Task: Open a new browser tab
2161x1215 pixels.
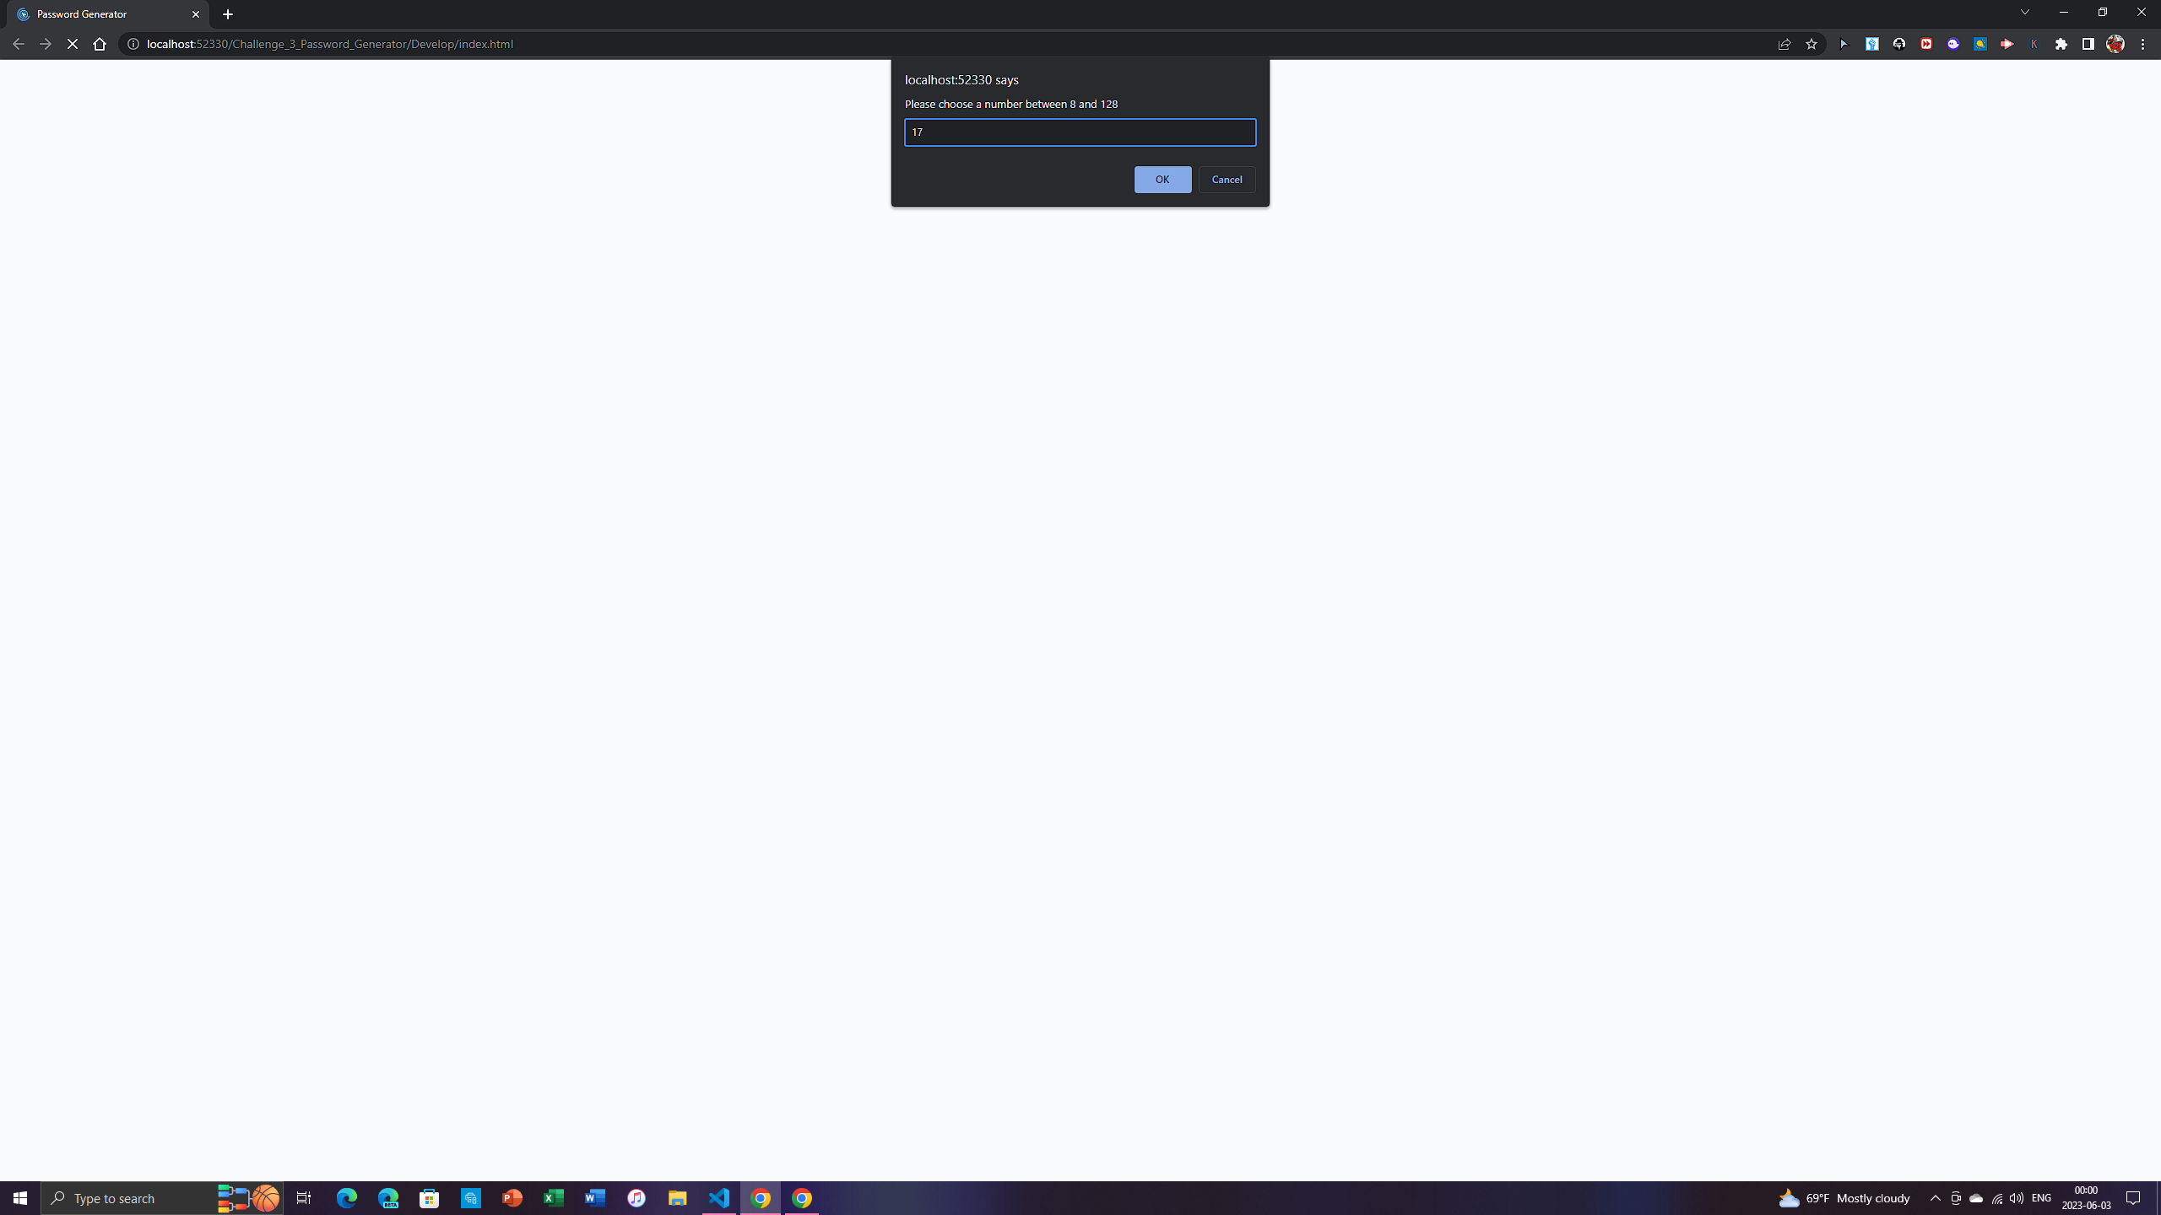Action: point(228,14)
